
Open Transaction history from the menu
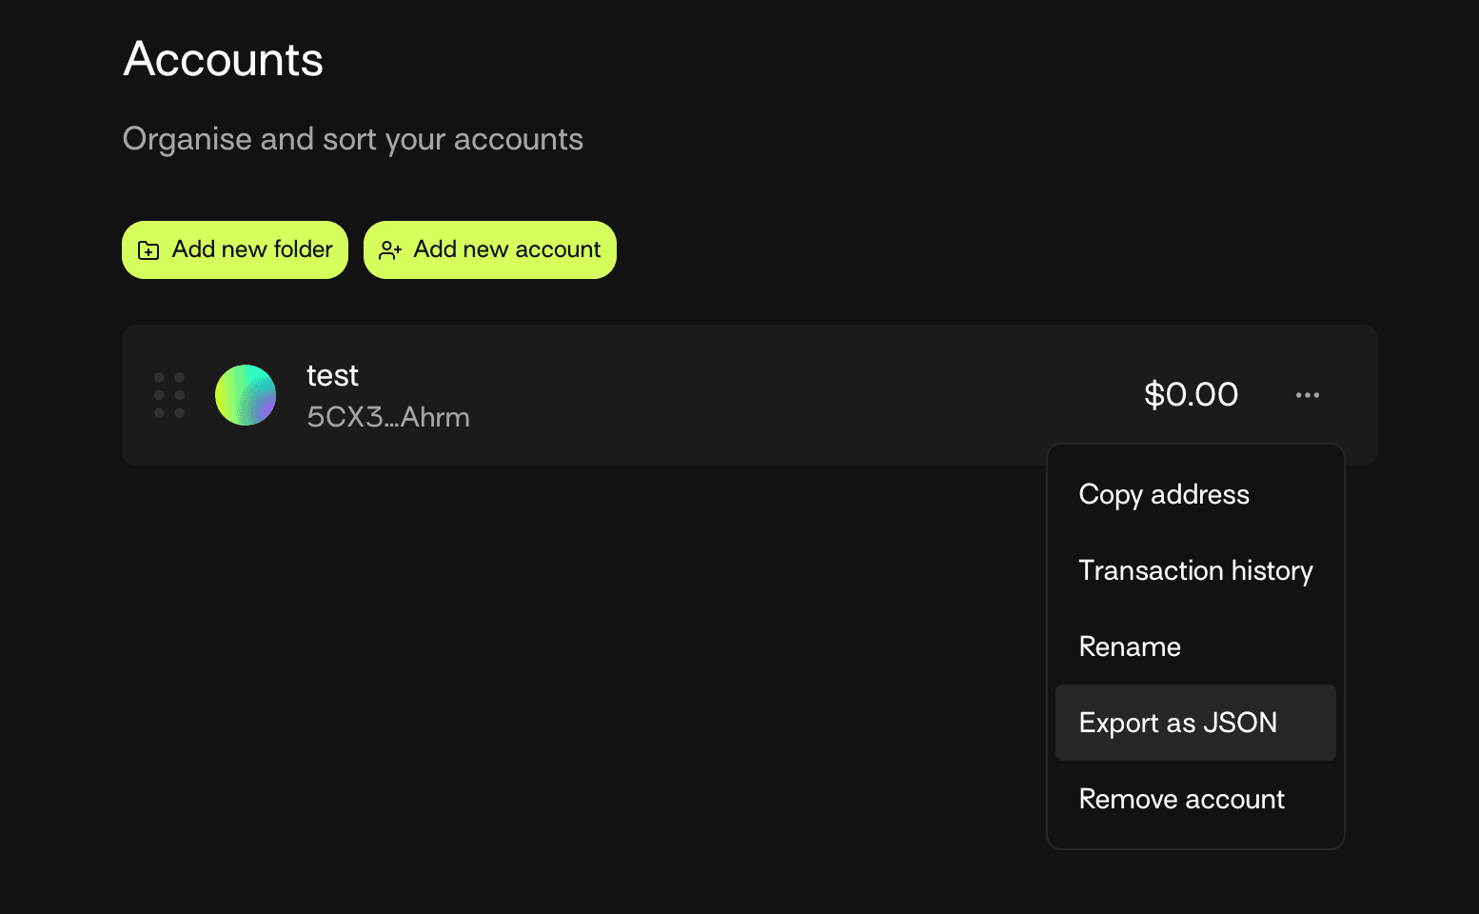click(1195, 571)
